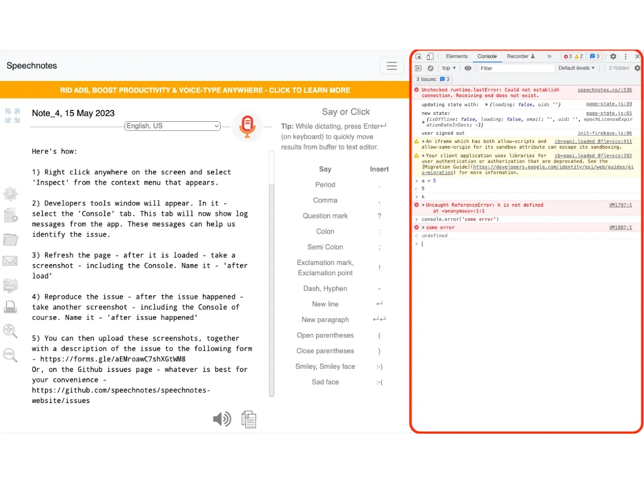Click the blue issues counter badge in tab bar
The height and width of the screenshot is (483, 644).
(x=595, y=56)
